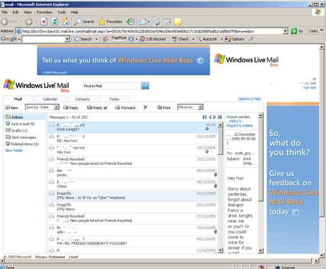The width and height of the screenshot is (326, 269).
Task: Click the Options link above the reading pane
Action: click(x=244, y=99)
